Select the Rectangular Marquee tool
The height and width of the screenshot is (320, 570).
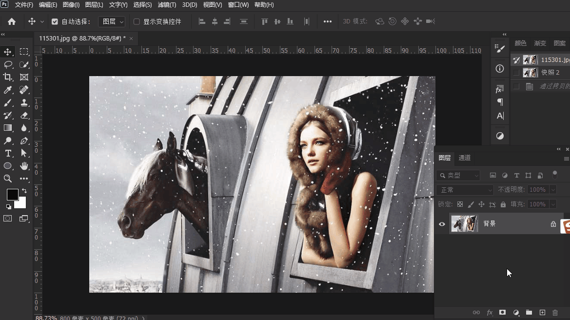(x=24, y=52)
